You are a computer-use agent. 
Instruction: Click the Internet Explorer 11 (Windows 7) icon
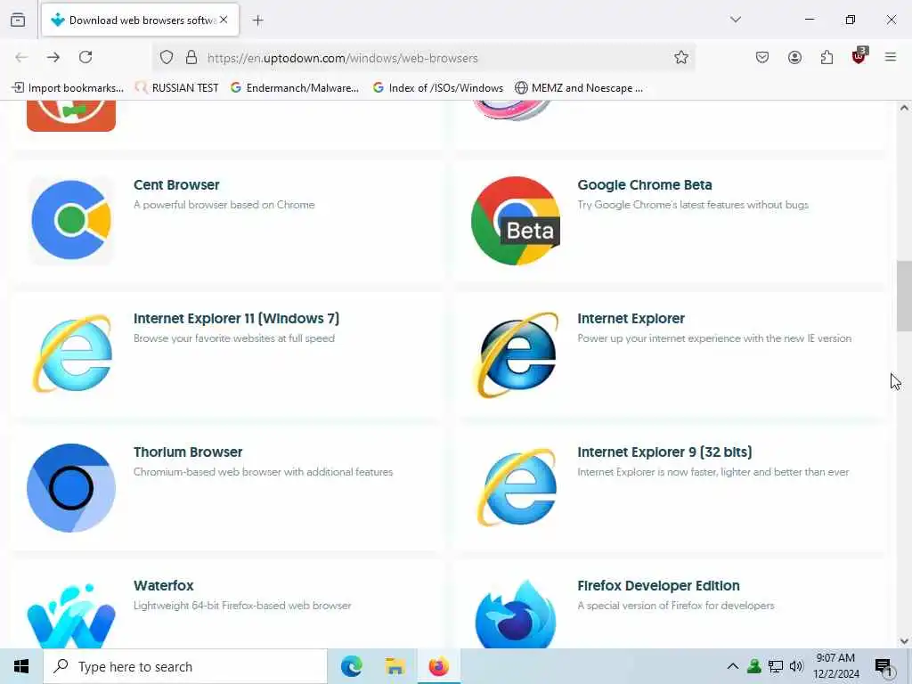coord(71,354)
